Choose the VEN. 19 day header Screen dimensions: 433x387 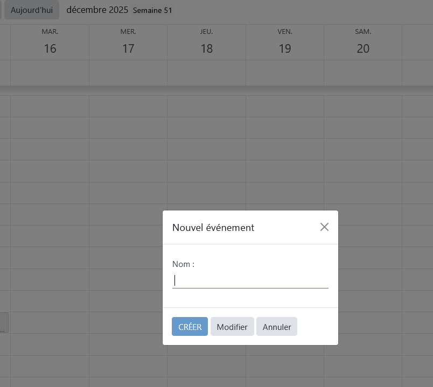pos(285,43)
